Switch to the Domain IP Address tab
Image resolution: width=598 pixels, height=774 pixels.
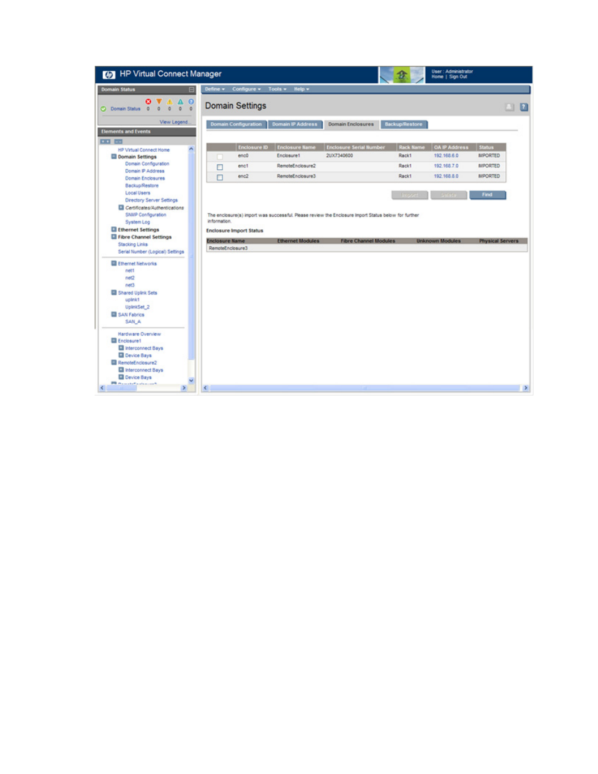pos(295,124)
